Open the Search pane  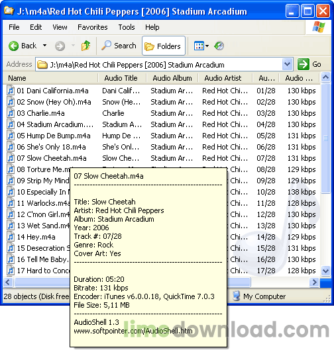click(x=119, y=46)
